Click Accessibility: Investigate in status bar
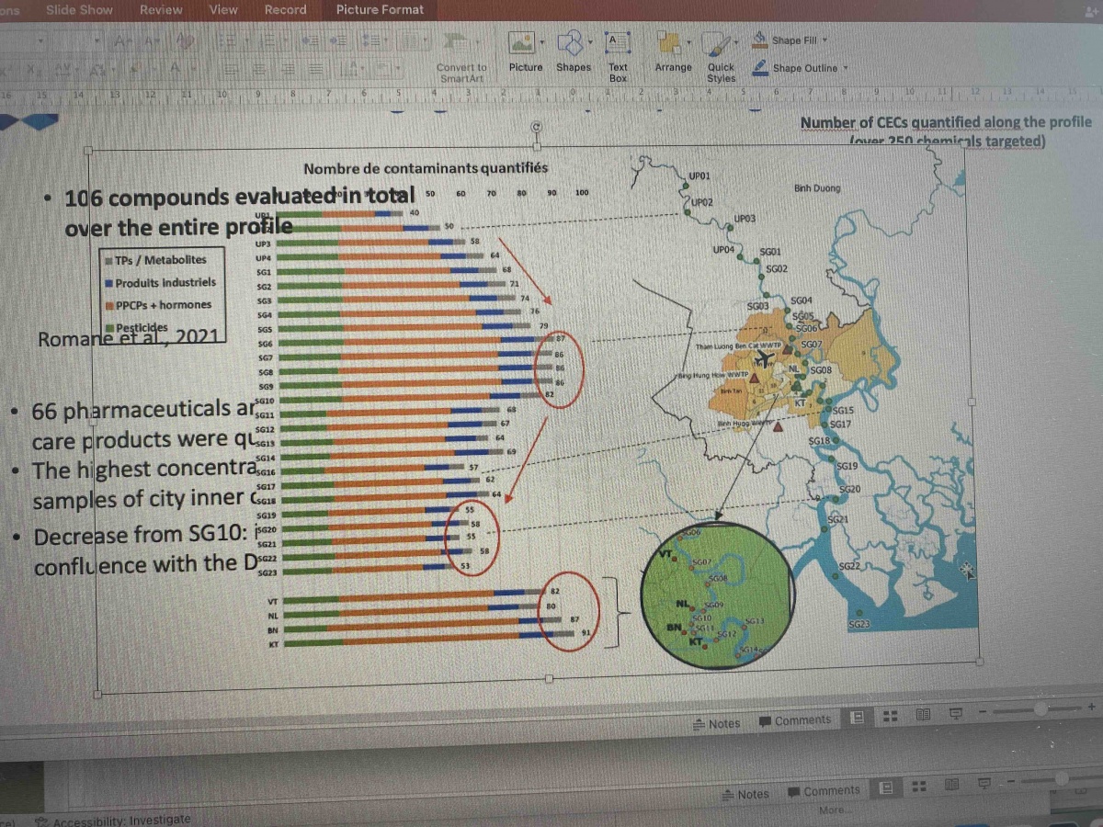The height and width of the screenshot is (827, 1103). [112, 819]
